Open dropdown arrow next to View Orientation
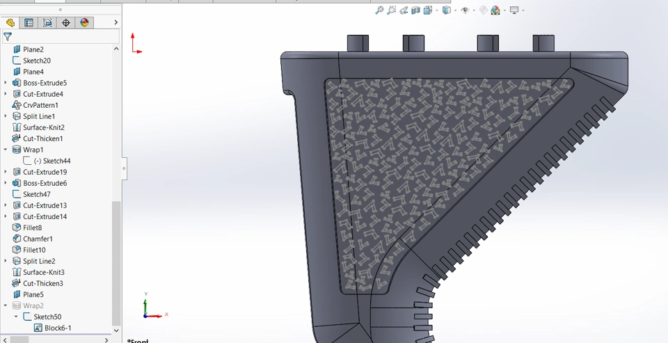This screenshot has height=343, width=668. click(437, 10)
